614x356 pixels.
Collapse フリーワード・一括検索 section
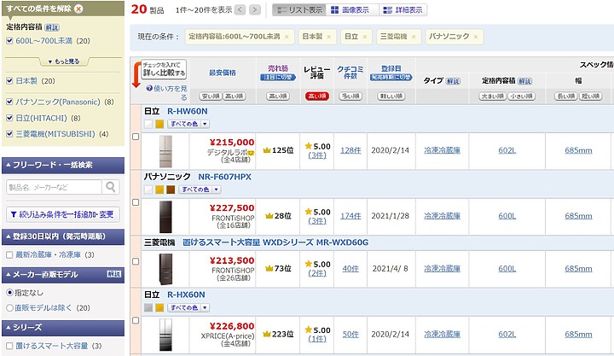63,165
